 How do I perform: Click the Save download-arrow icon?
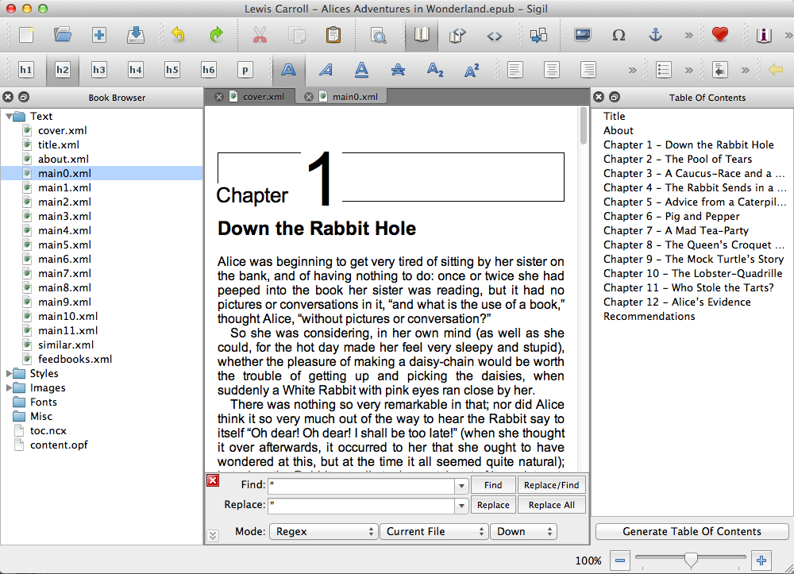point(136,35)
